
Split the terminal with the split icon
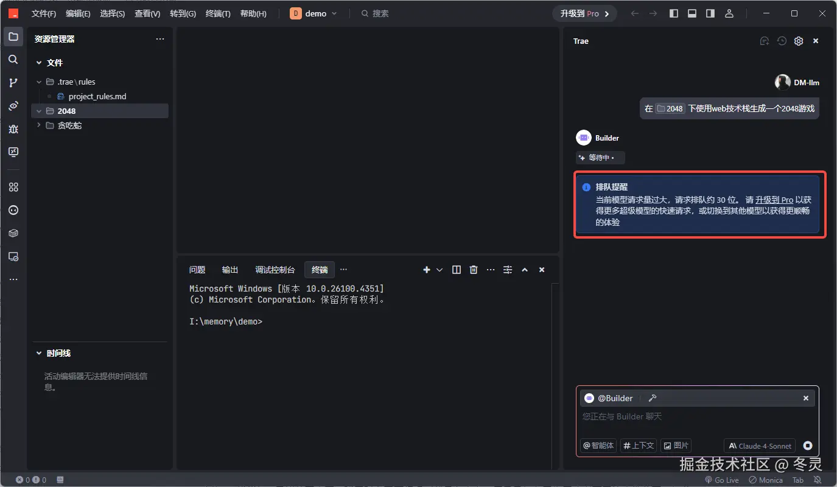[456, 269]
